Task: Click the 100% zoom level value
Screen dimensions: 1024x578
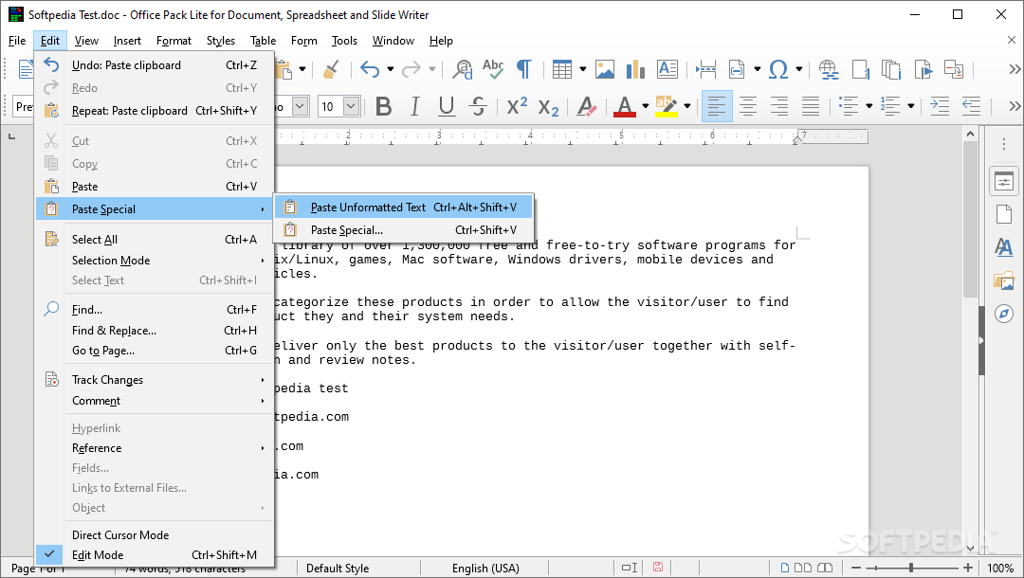Action: 1000,569
